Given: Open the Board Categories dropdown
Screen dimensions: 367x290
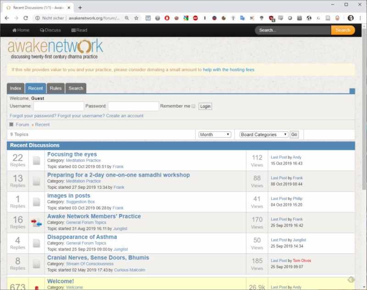Looking at the screenshot, I should (264, 135).
